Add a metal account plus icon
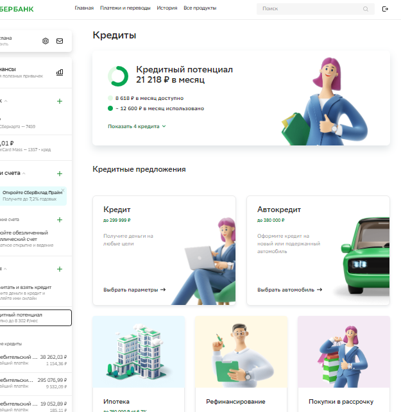The width and height of the screenshot is (401, 412). [60, 220]
